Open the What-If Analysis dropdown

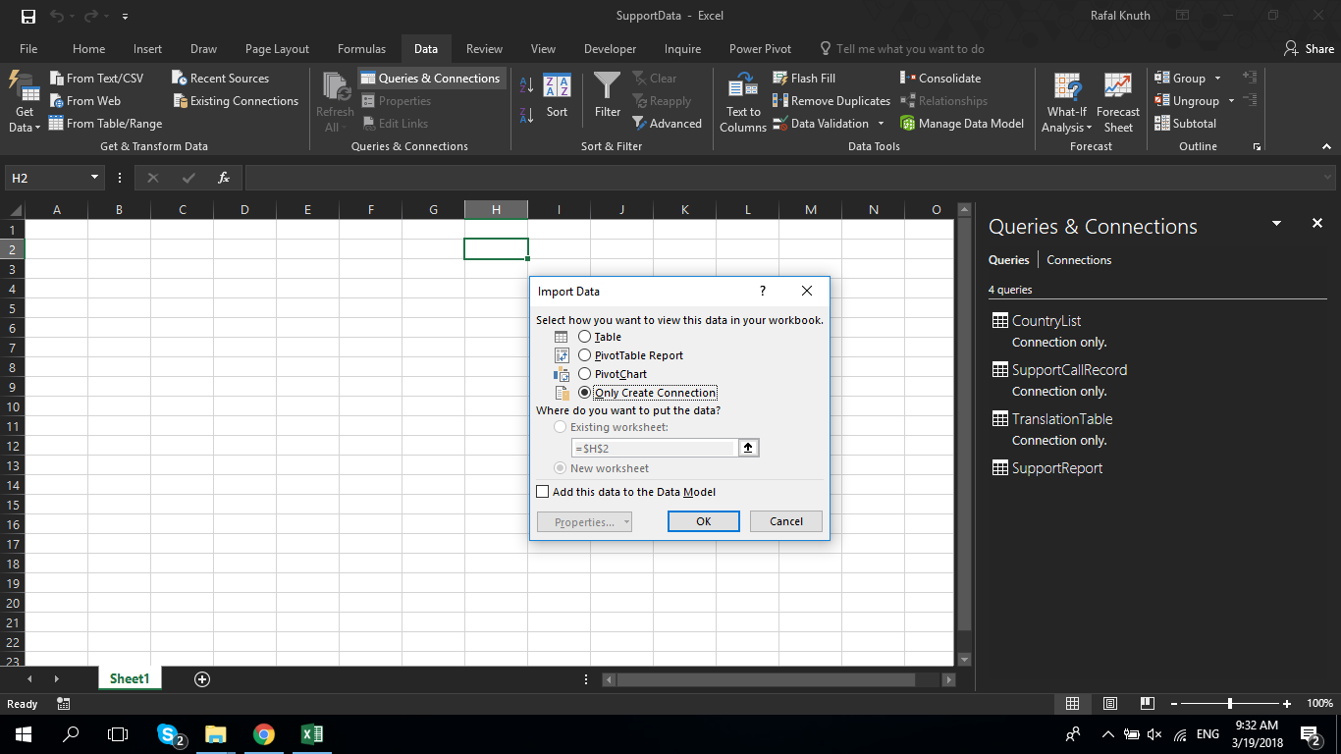tap(1066, 100)
